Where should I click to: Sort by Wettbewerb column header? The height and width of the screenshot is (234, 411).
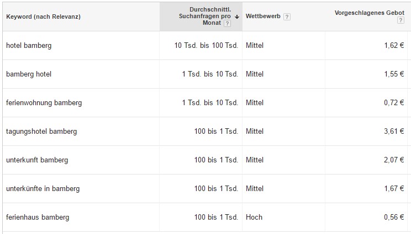pyautogui.click(x=263, y=16)
